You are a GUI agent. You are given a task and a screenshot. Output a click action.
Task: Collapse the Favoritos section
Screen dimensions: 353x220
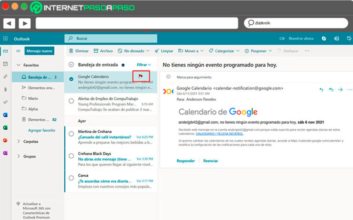(x=19, y=65)
